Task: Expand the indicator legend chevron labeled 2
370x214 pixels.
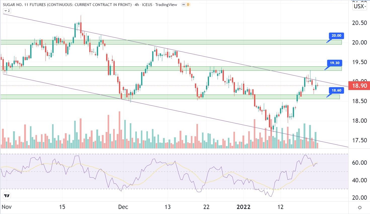Action: pos(7,11)
